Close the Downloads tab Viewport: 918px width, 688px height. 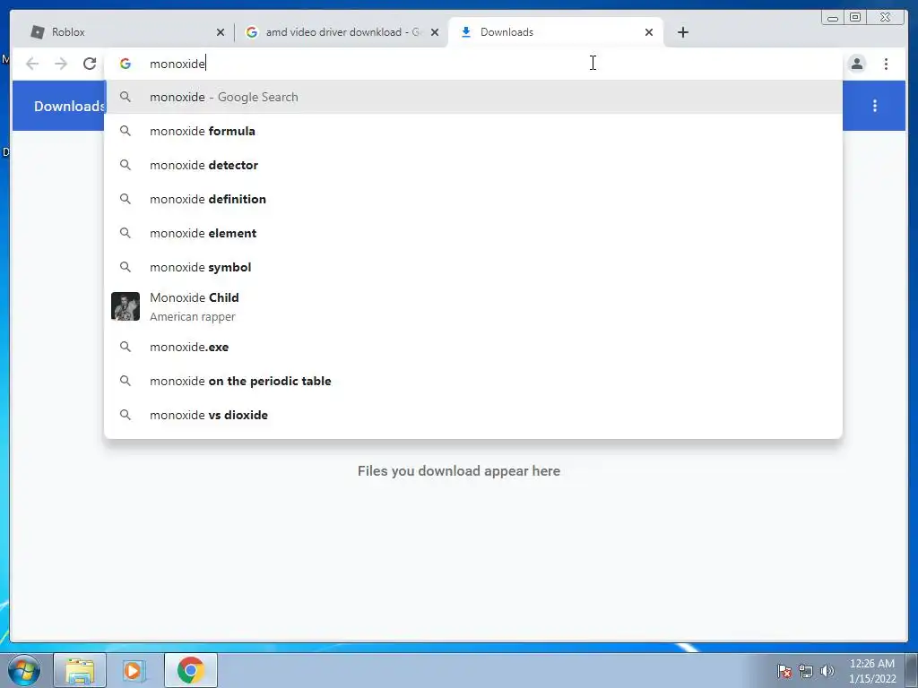pos(649,32)
